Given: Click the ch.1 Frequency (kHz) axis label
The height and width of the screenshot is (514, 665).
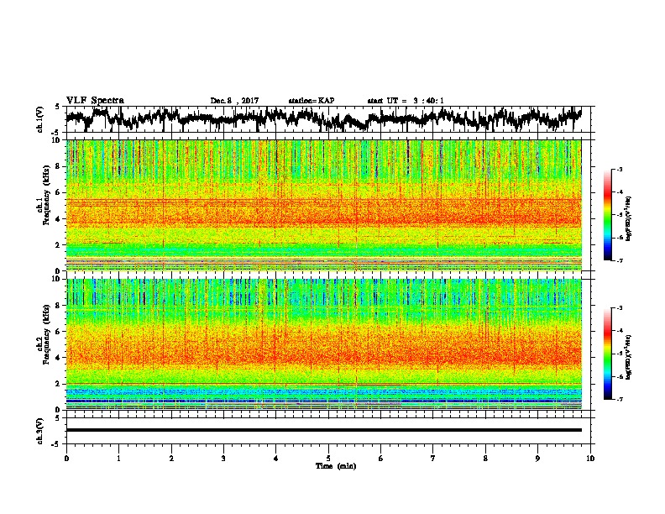Looking at the screenshot, I should [45, 195].
